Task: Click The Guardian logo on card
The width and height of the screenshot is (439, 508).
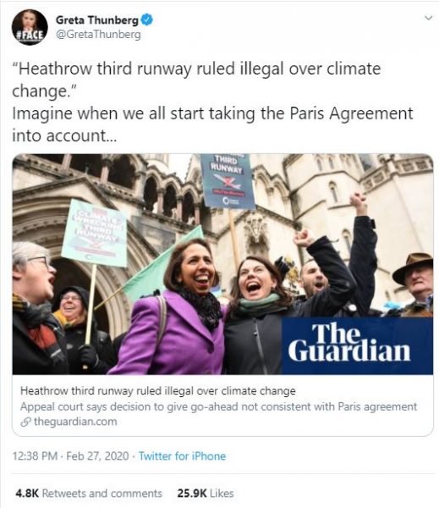Action: pos(349,342)
